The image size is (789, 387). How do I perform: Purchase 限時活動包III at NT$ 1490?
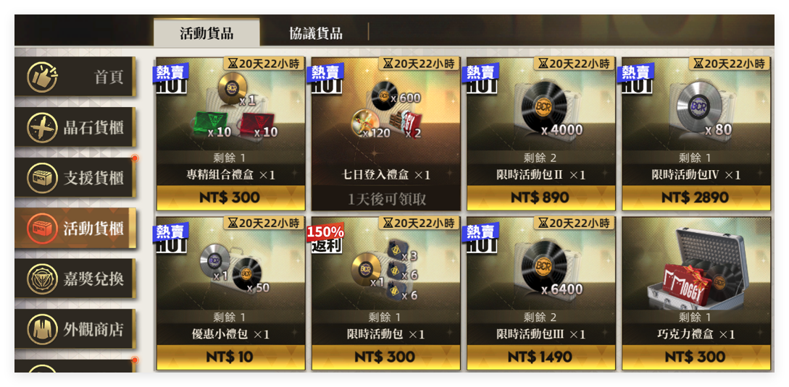pos(541,357)
